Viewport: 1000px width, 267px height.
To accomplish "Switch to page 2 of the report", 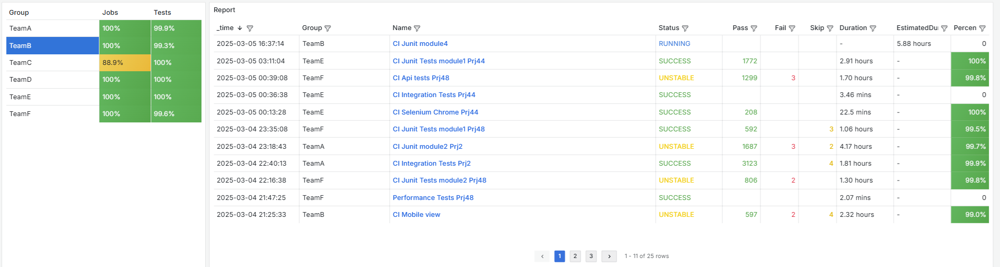I will [575, 256].
